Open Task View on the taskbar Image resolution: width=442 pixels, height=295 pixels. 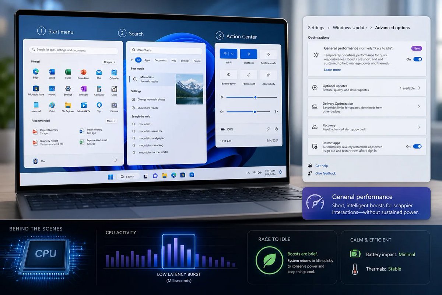click(x=146, y=176)
